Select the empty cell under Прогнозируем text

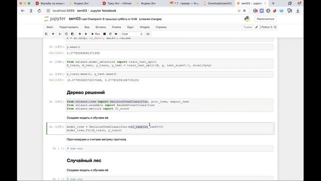point(170,148)
